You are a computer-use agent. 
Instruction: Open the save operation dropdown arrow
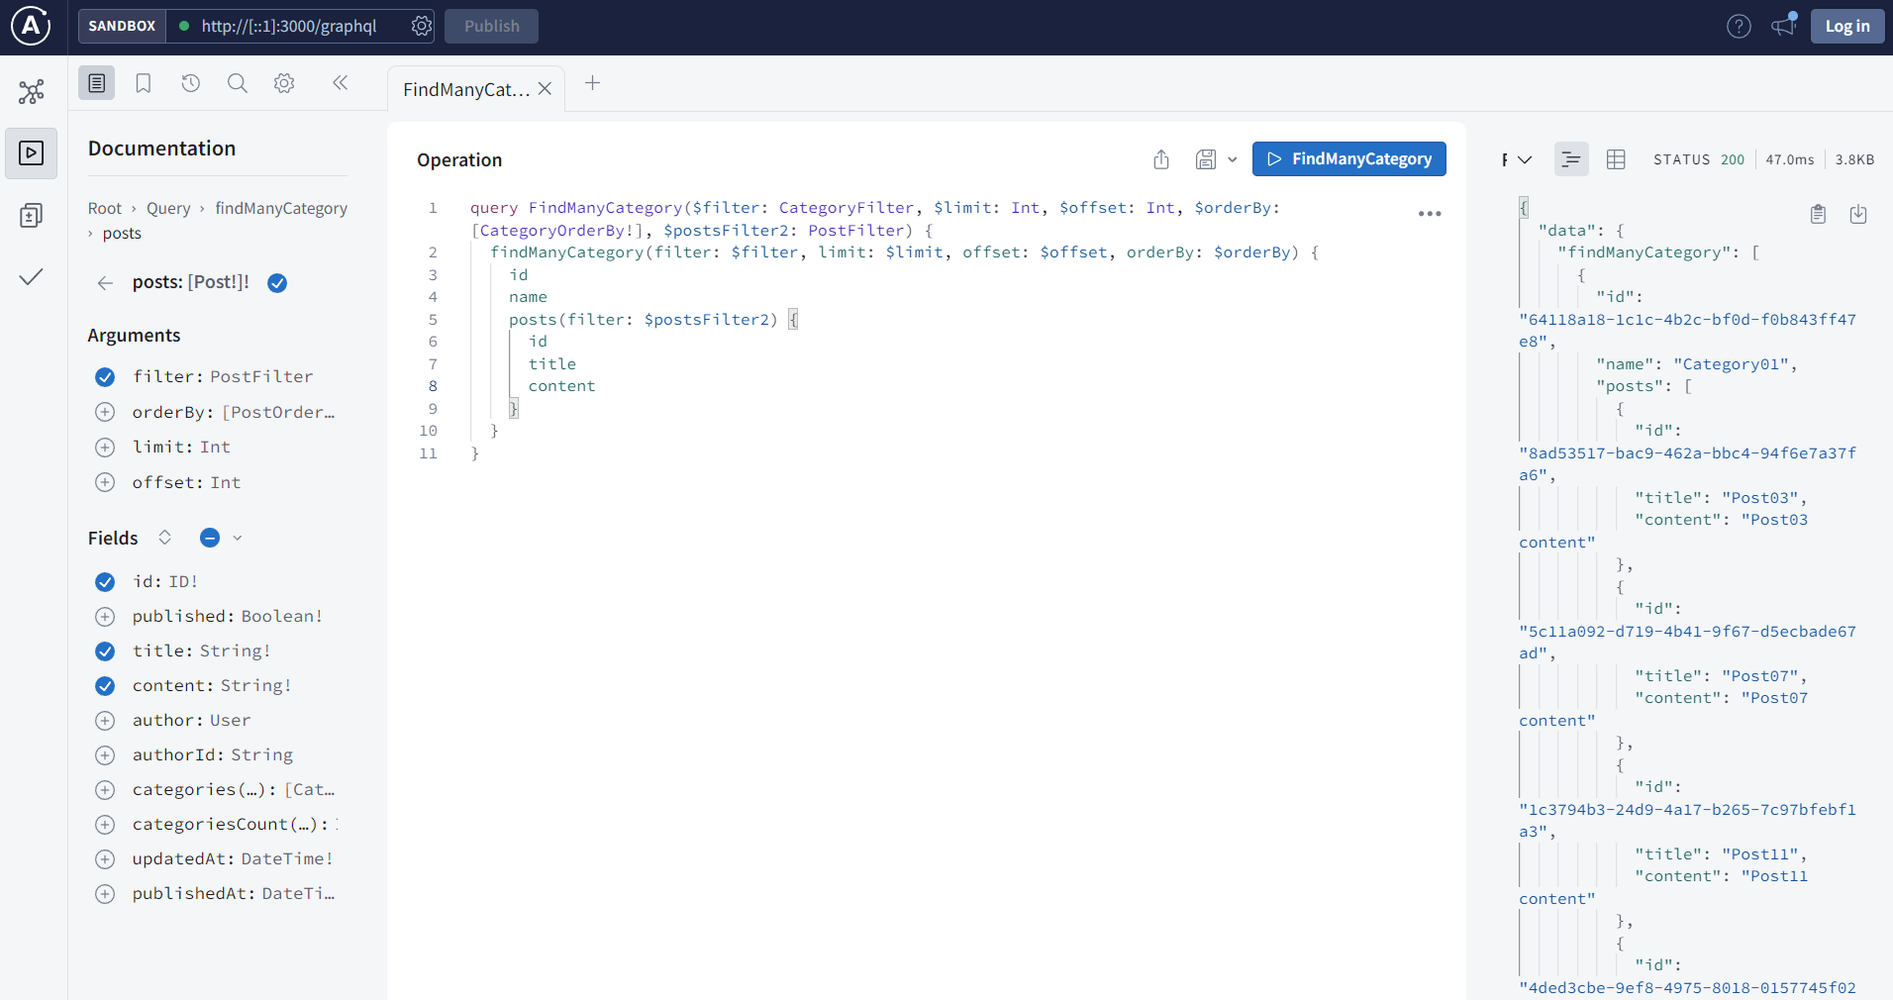tap(1232, 159)
